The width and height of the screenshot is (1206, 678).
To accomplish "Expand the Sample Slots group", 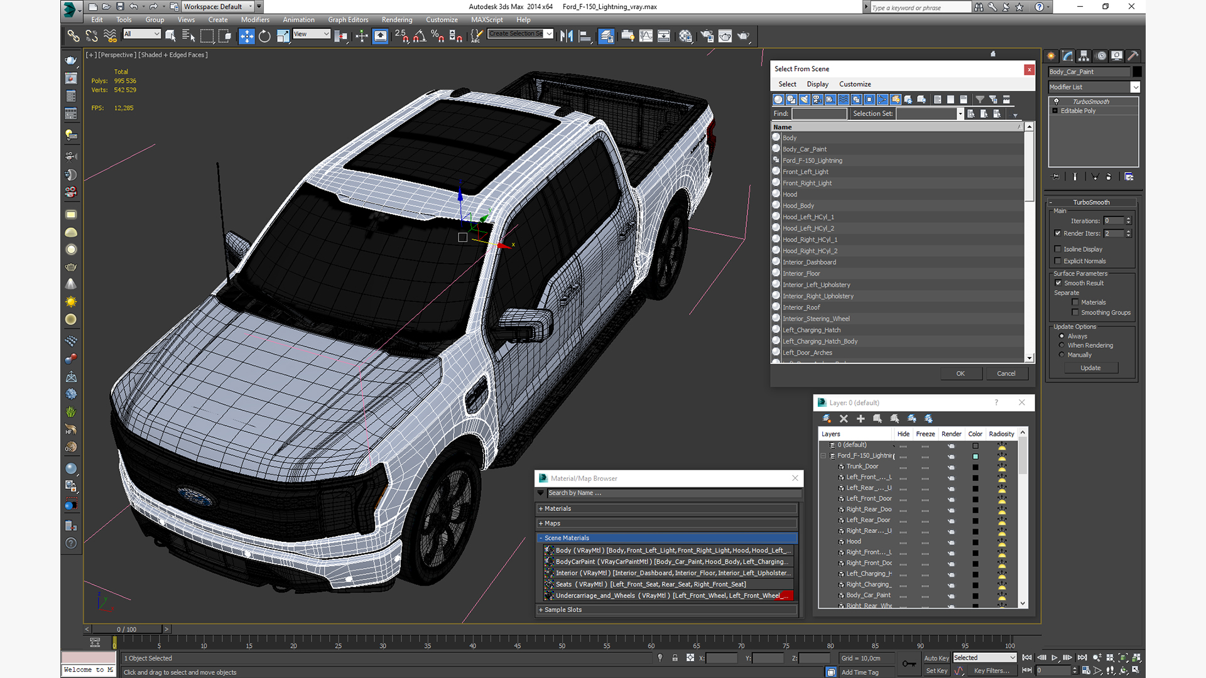I will pyautogui.click(x=666, y=610).
